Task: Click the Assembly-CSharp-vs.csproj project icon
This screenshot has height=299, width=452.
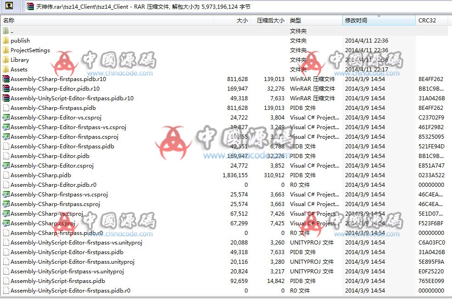Action: pos(5,213)
